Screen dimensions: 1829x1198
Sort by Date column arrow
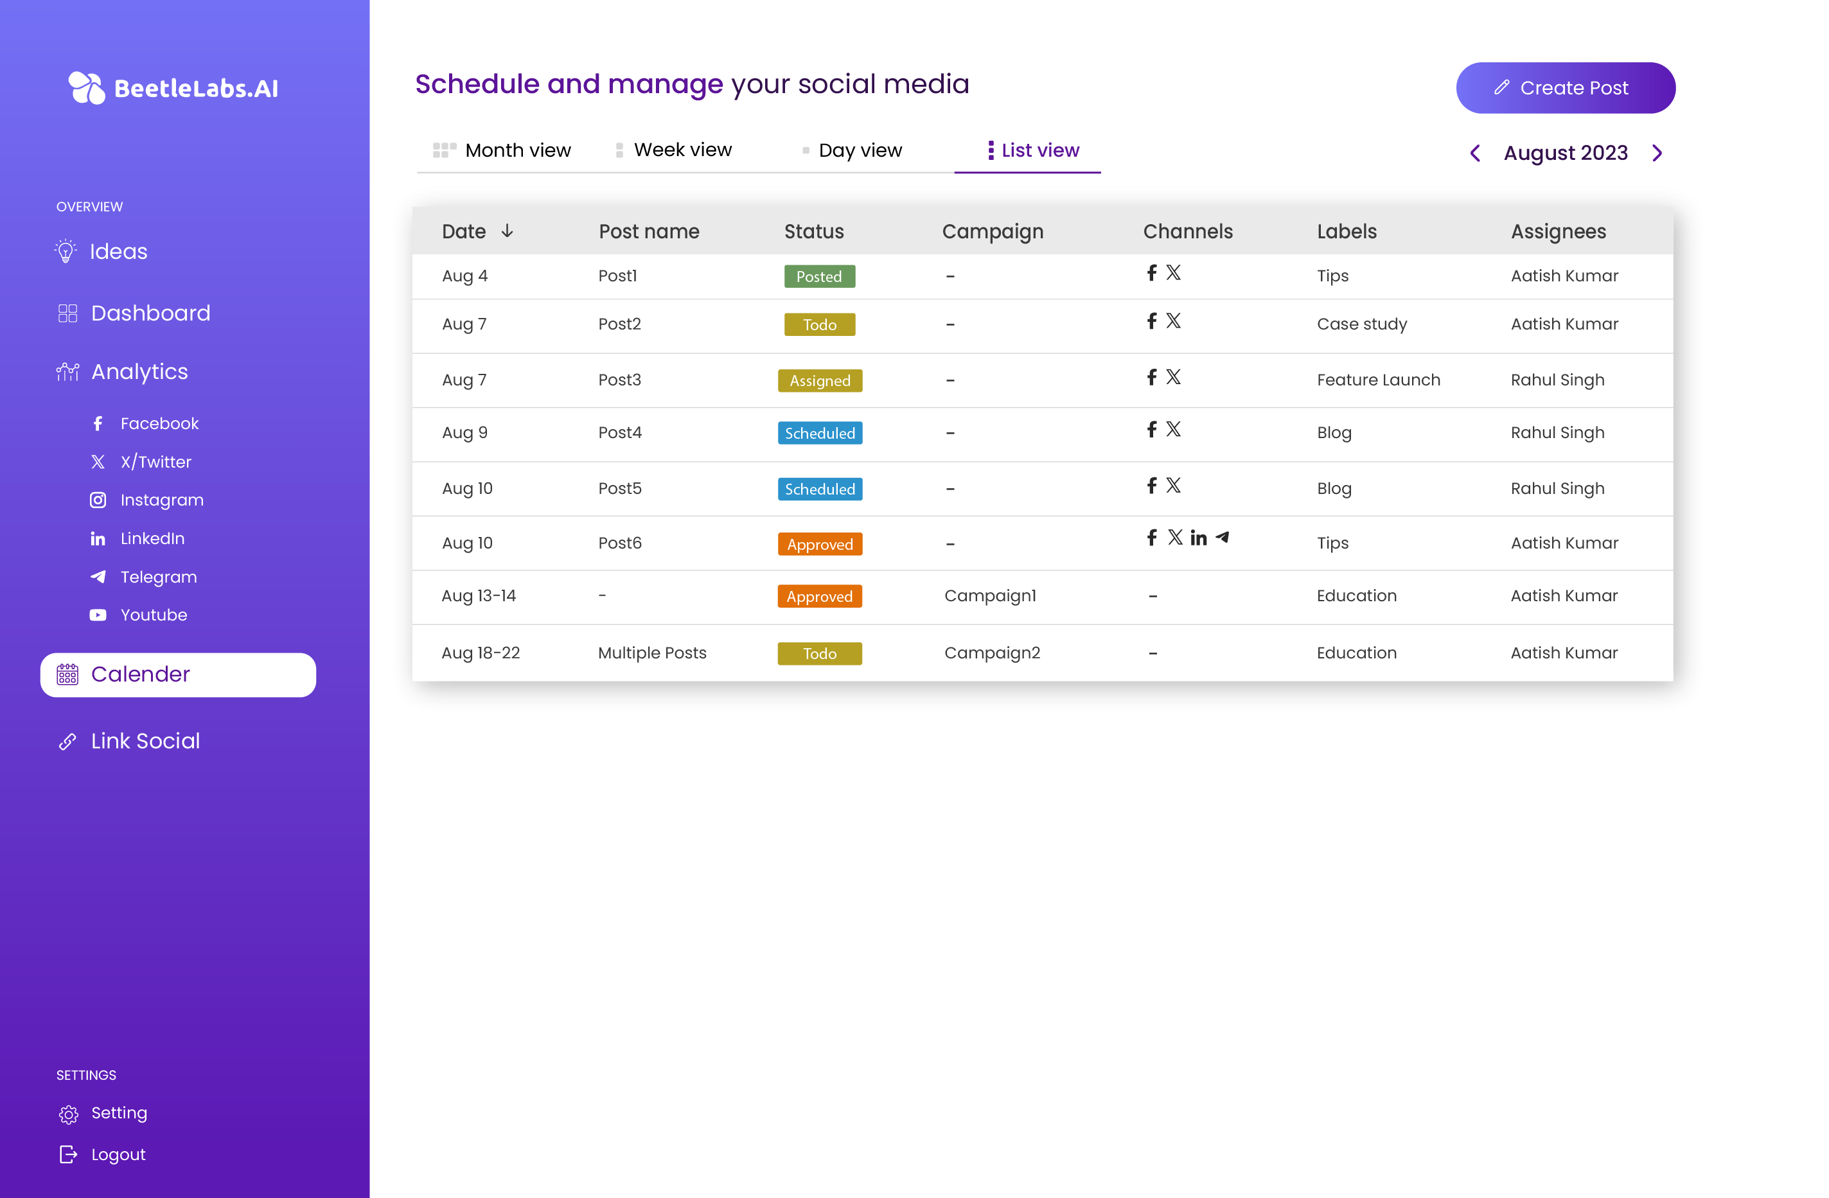point(508,231)
